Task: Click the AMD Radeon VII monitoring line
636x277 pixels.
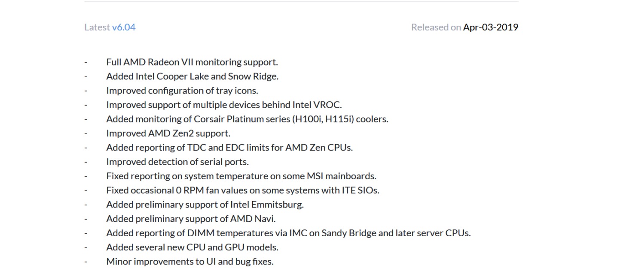Action: click(x=192, y=62)
